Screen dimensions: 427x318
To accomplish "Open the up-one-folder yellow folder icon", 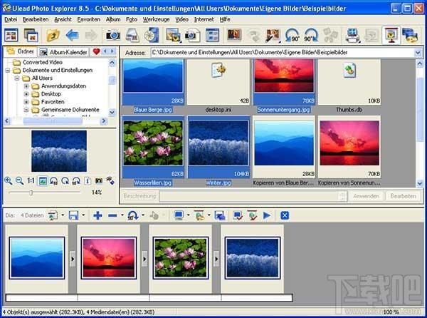I will tap(53, 35).
